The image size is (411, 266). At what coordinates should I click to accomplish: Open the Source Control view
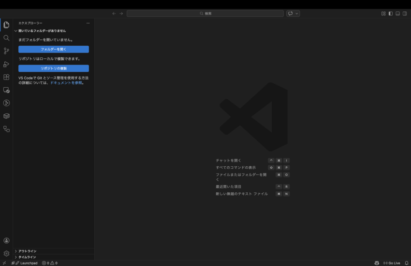(x=6, y=51)
